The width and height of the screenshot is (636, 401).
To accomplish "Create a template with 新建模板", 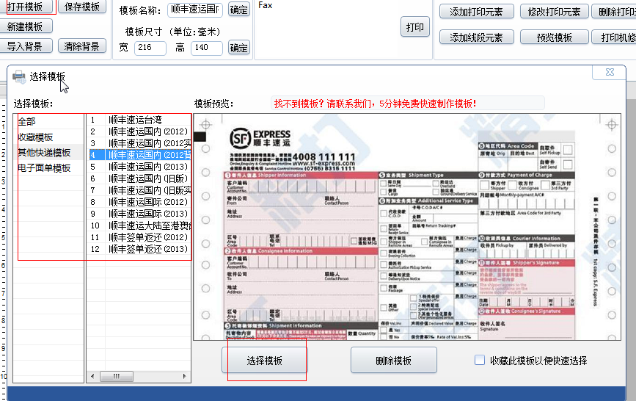I will pyautogui.click(x=26, y=26).
